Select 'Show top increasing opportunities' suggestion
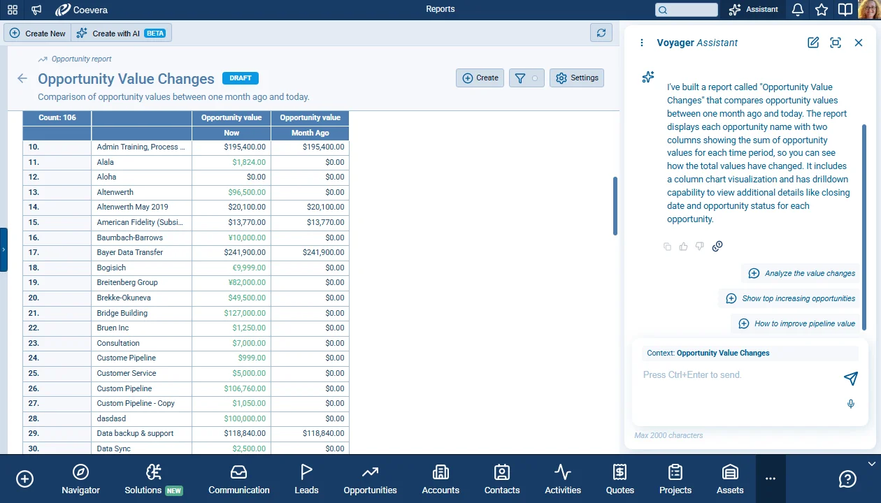881x503 pixels. coord(790,298)
